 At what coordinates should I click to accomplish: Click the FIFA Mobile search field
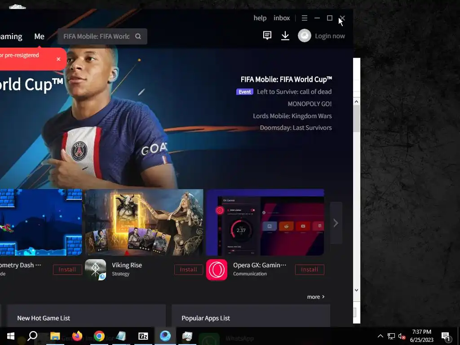click(102, 36)
